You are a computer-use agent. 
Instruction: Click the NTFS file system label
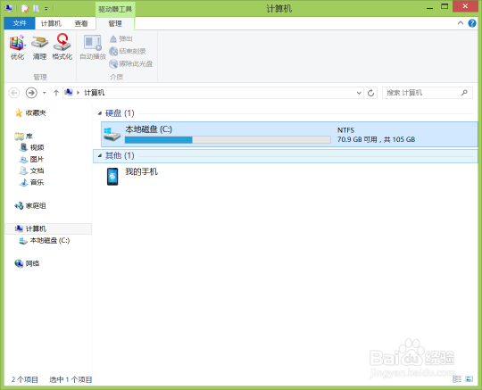tap(345, 130)
